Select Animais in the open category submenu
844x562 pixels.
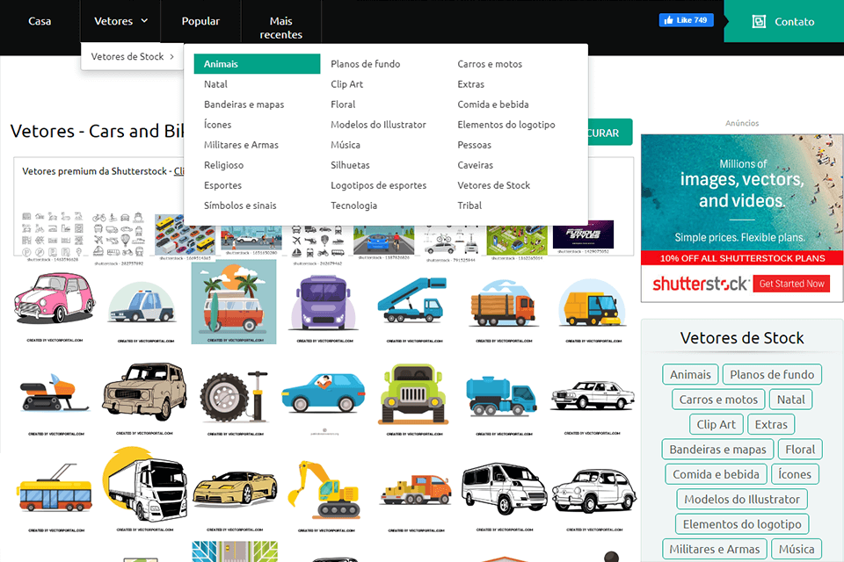[x=256, y=63]
